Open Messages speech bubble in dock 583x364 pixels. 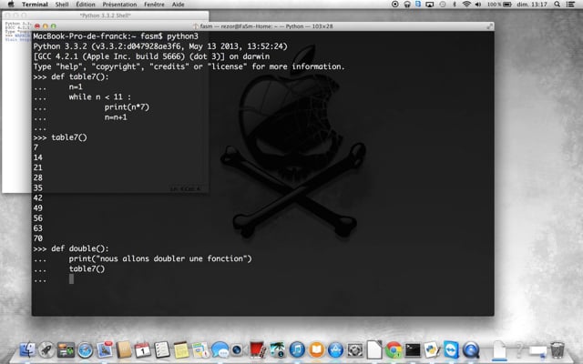point(220,349)
